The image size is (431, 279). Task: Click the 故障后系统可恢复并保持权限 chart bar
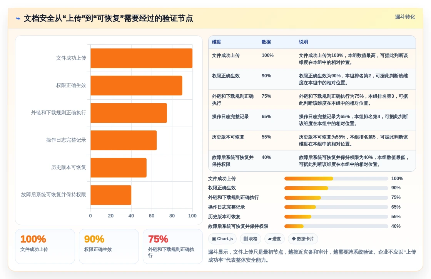111,195
